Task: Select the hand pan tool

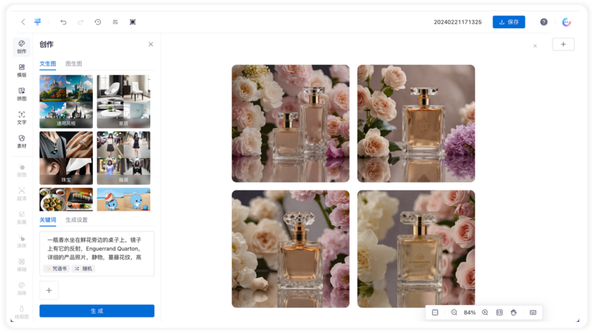Action: point(514,313)
